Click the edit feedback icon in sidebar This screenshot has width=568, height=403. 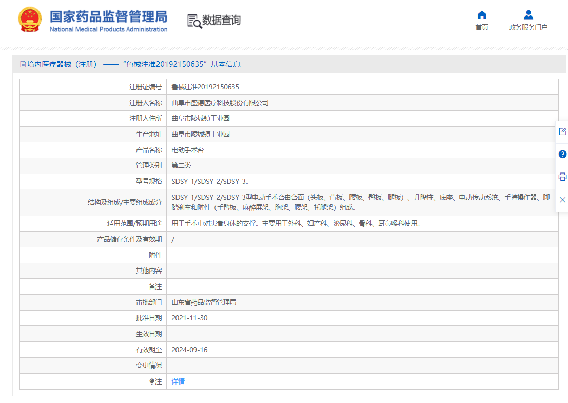[562, 131]
